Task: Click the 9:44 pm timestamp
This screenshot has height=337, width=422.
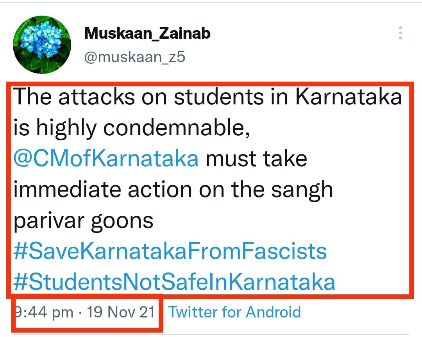Action: 44,312
